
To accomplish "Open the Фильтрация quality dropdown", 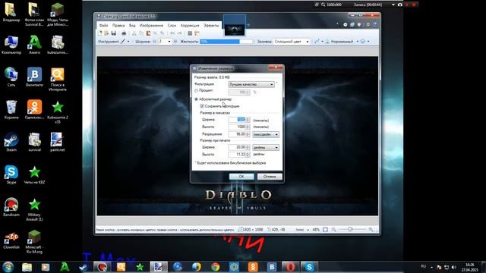I will click(251, 84).
